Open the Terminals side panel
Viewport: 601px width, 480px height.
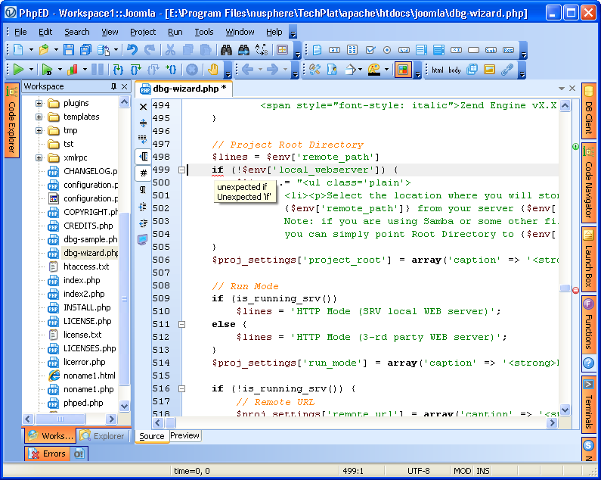pos(589,405)
